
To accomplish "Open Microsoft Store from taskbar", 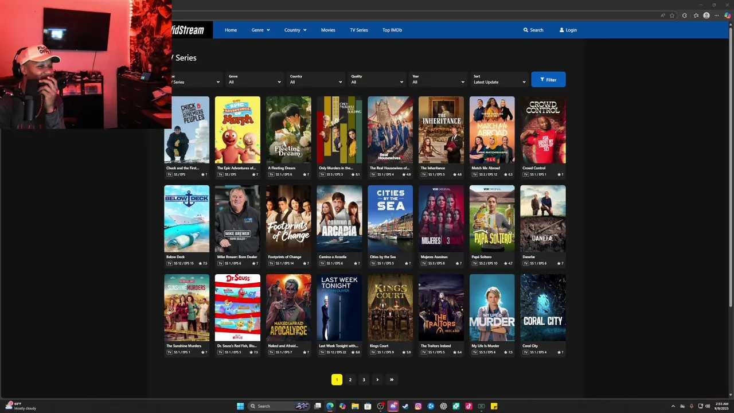I will (368, 406).
